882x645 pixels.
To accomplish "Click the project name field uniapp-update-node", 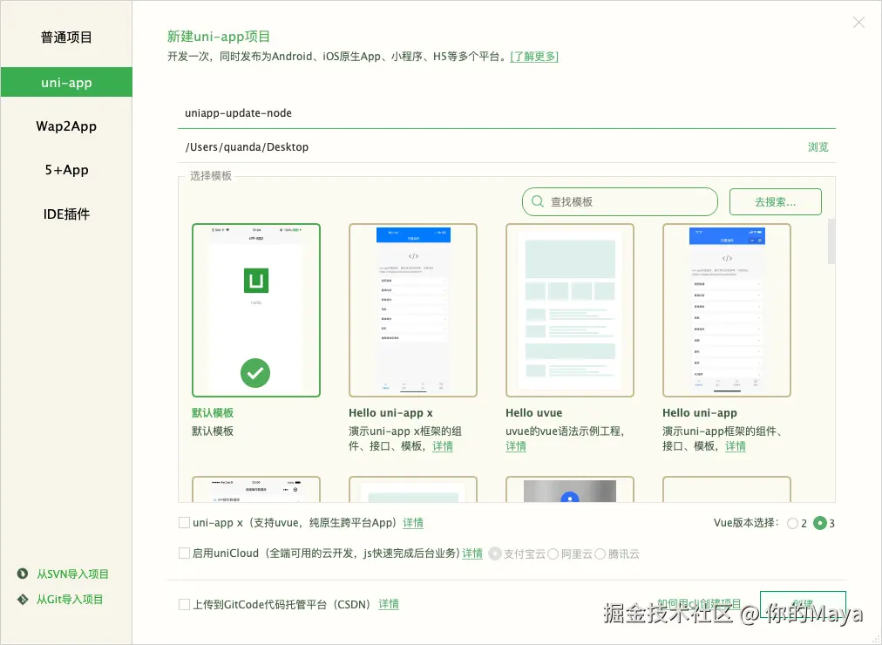I will [x=506, y=113].
